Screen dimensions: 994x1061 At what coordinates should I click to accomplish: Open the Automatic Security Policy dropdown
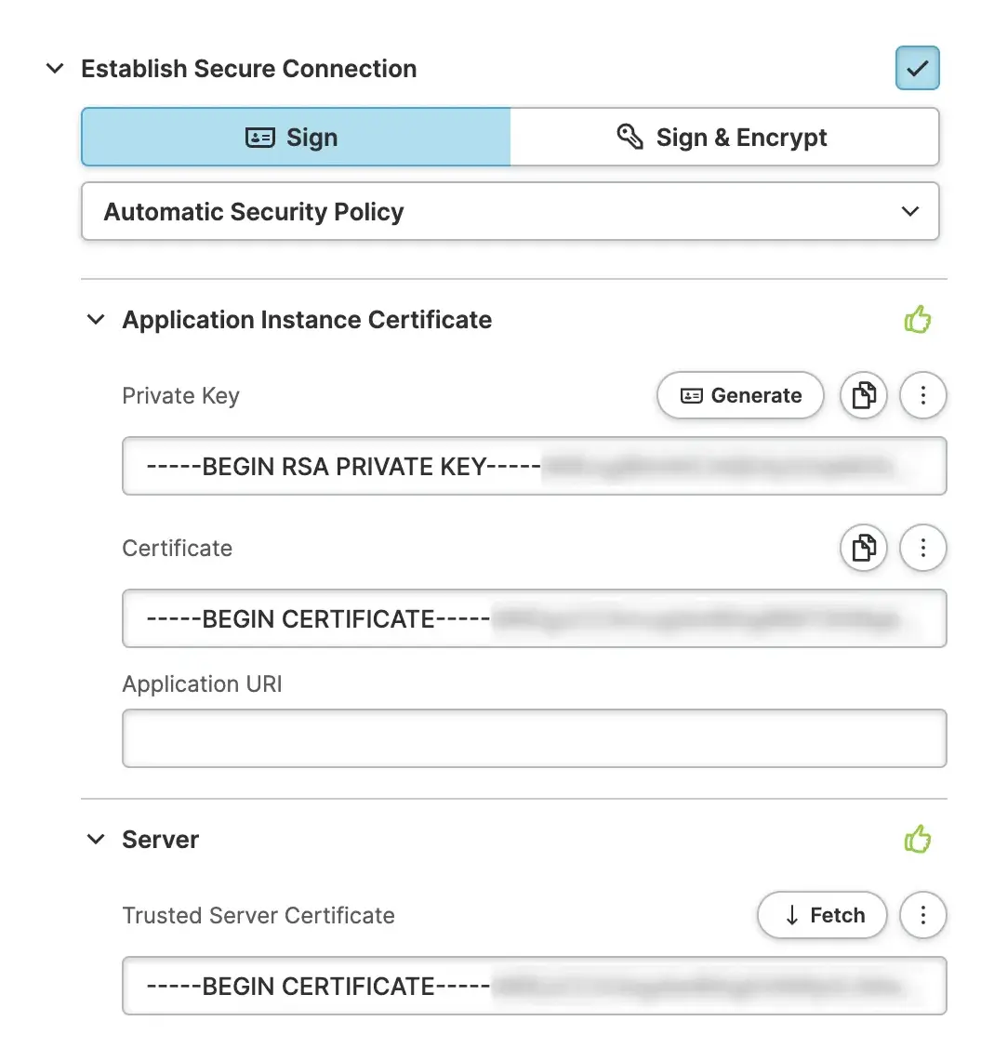pos(510,212)
